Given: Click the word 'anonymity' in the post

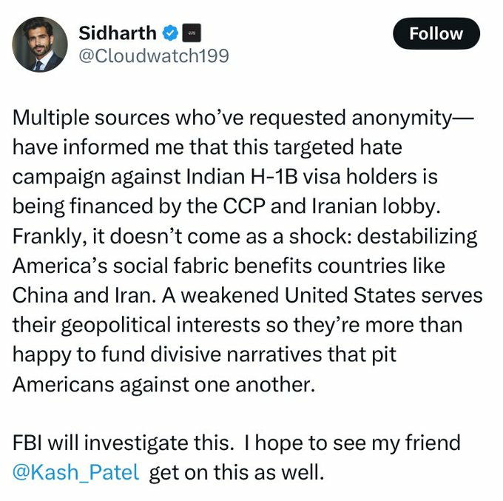Looking at the screenshot, I should tap(402, 118).
